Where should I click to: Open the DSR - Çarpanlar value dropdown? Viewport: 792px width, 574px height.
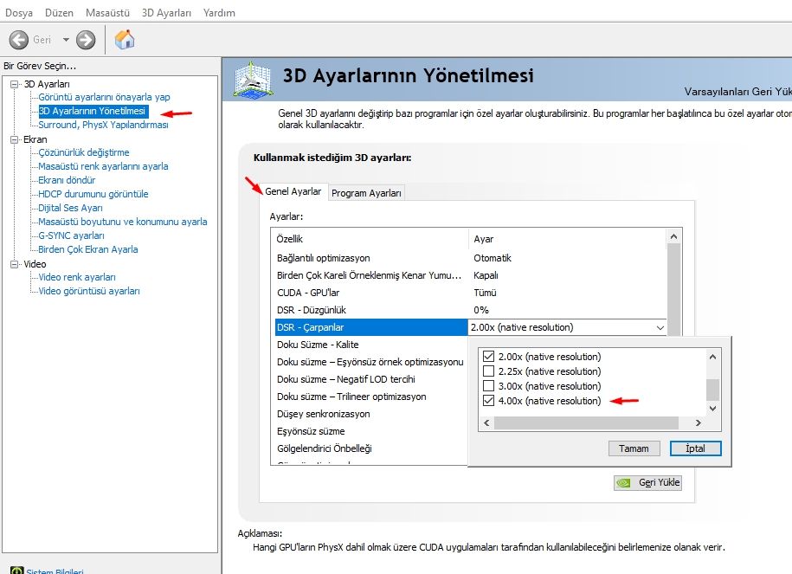click(x=660, y=327)
